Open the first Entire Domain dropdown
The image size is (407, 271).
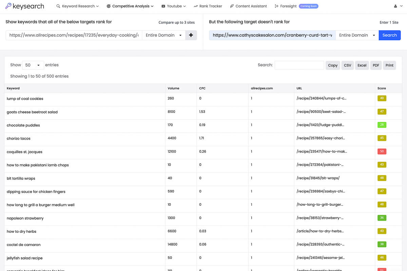[164, 35]
